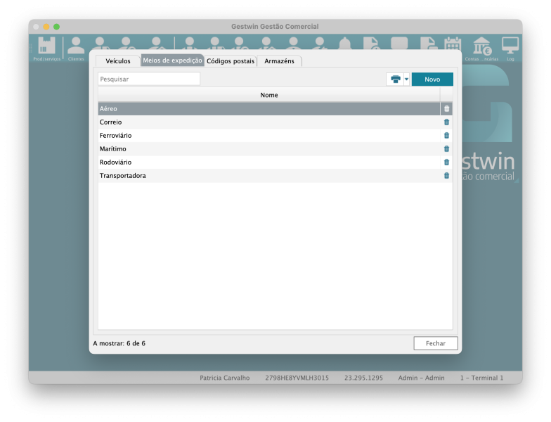
Task: Click the trash icon for Correio
Action: tap(446, 122)
